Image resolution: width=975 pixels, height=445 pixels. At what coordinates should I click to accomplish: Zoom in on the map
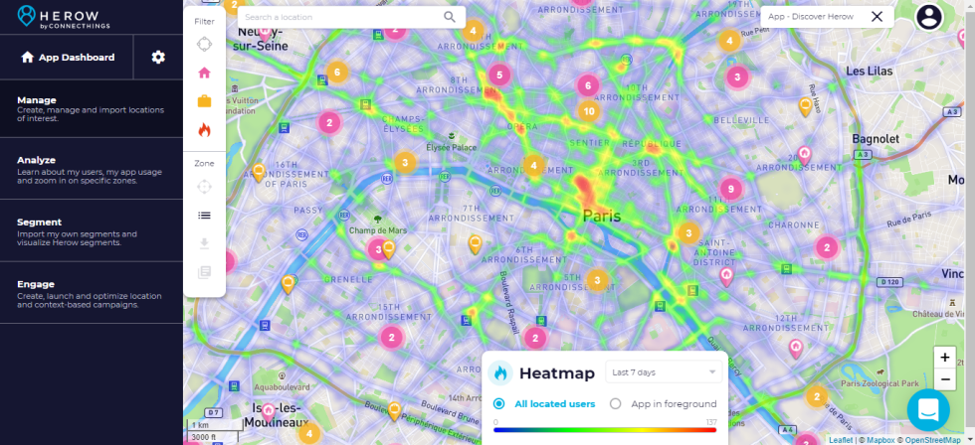point(944,358)
